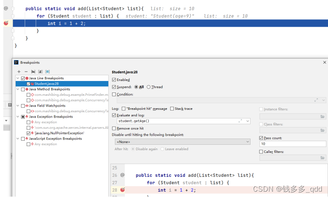Click the highlighted line int i = 1 + 2
This screenshot has height=197, width=328.
(x=170, y=23)
